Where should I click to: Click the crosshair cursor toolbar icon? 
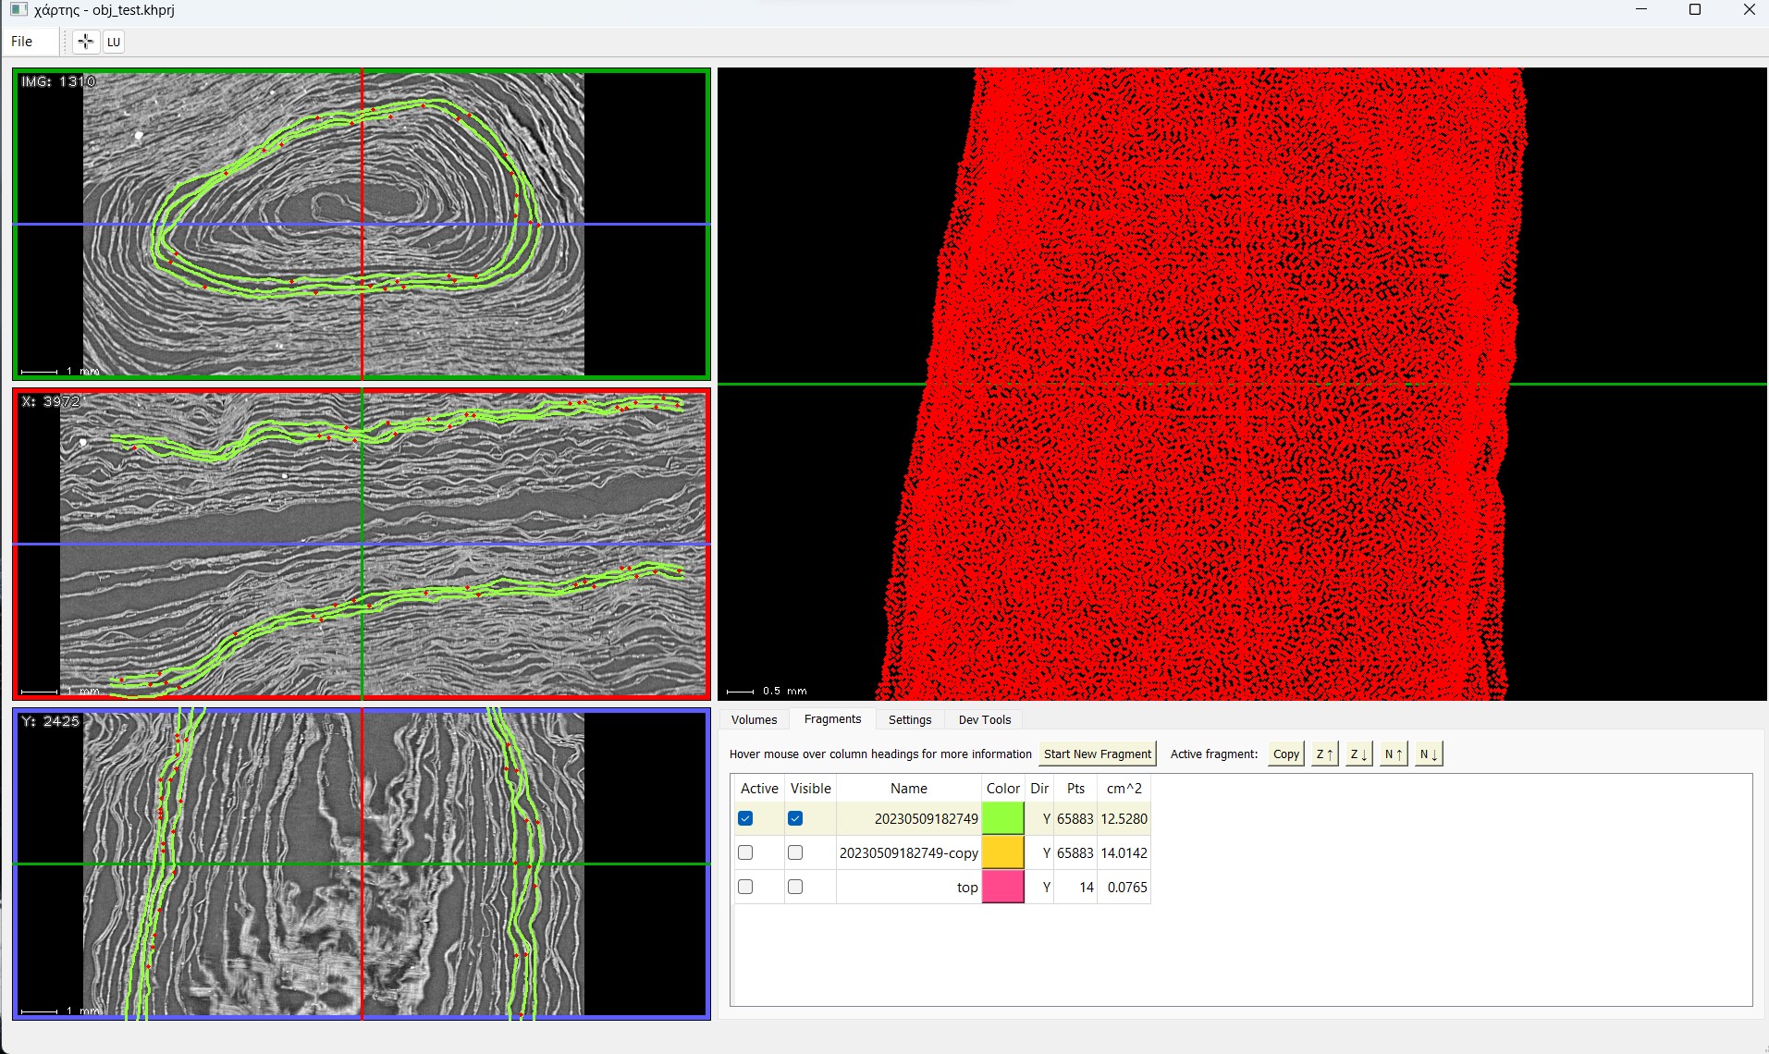(x=85, y=42)
